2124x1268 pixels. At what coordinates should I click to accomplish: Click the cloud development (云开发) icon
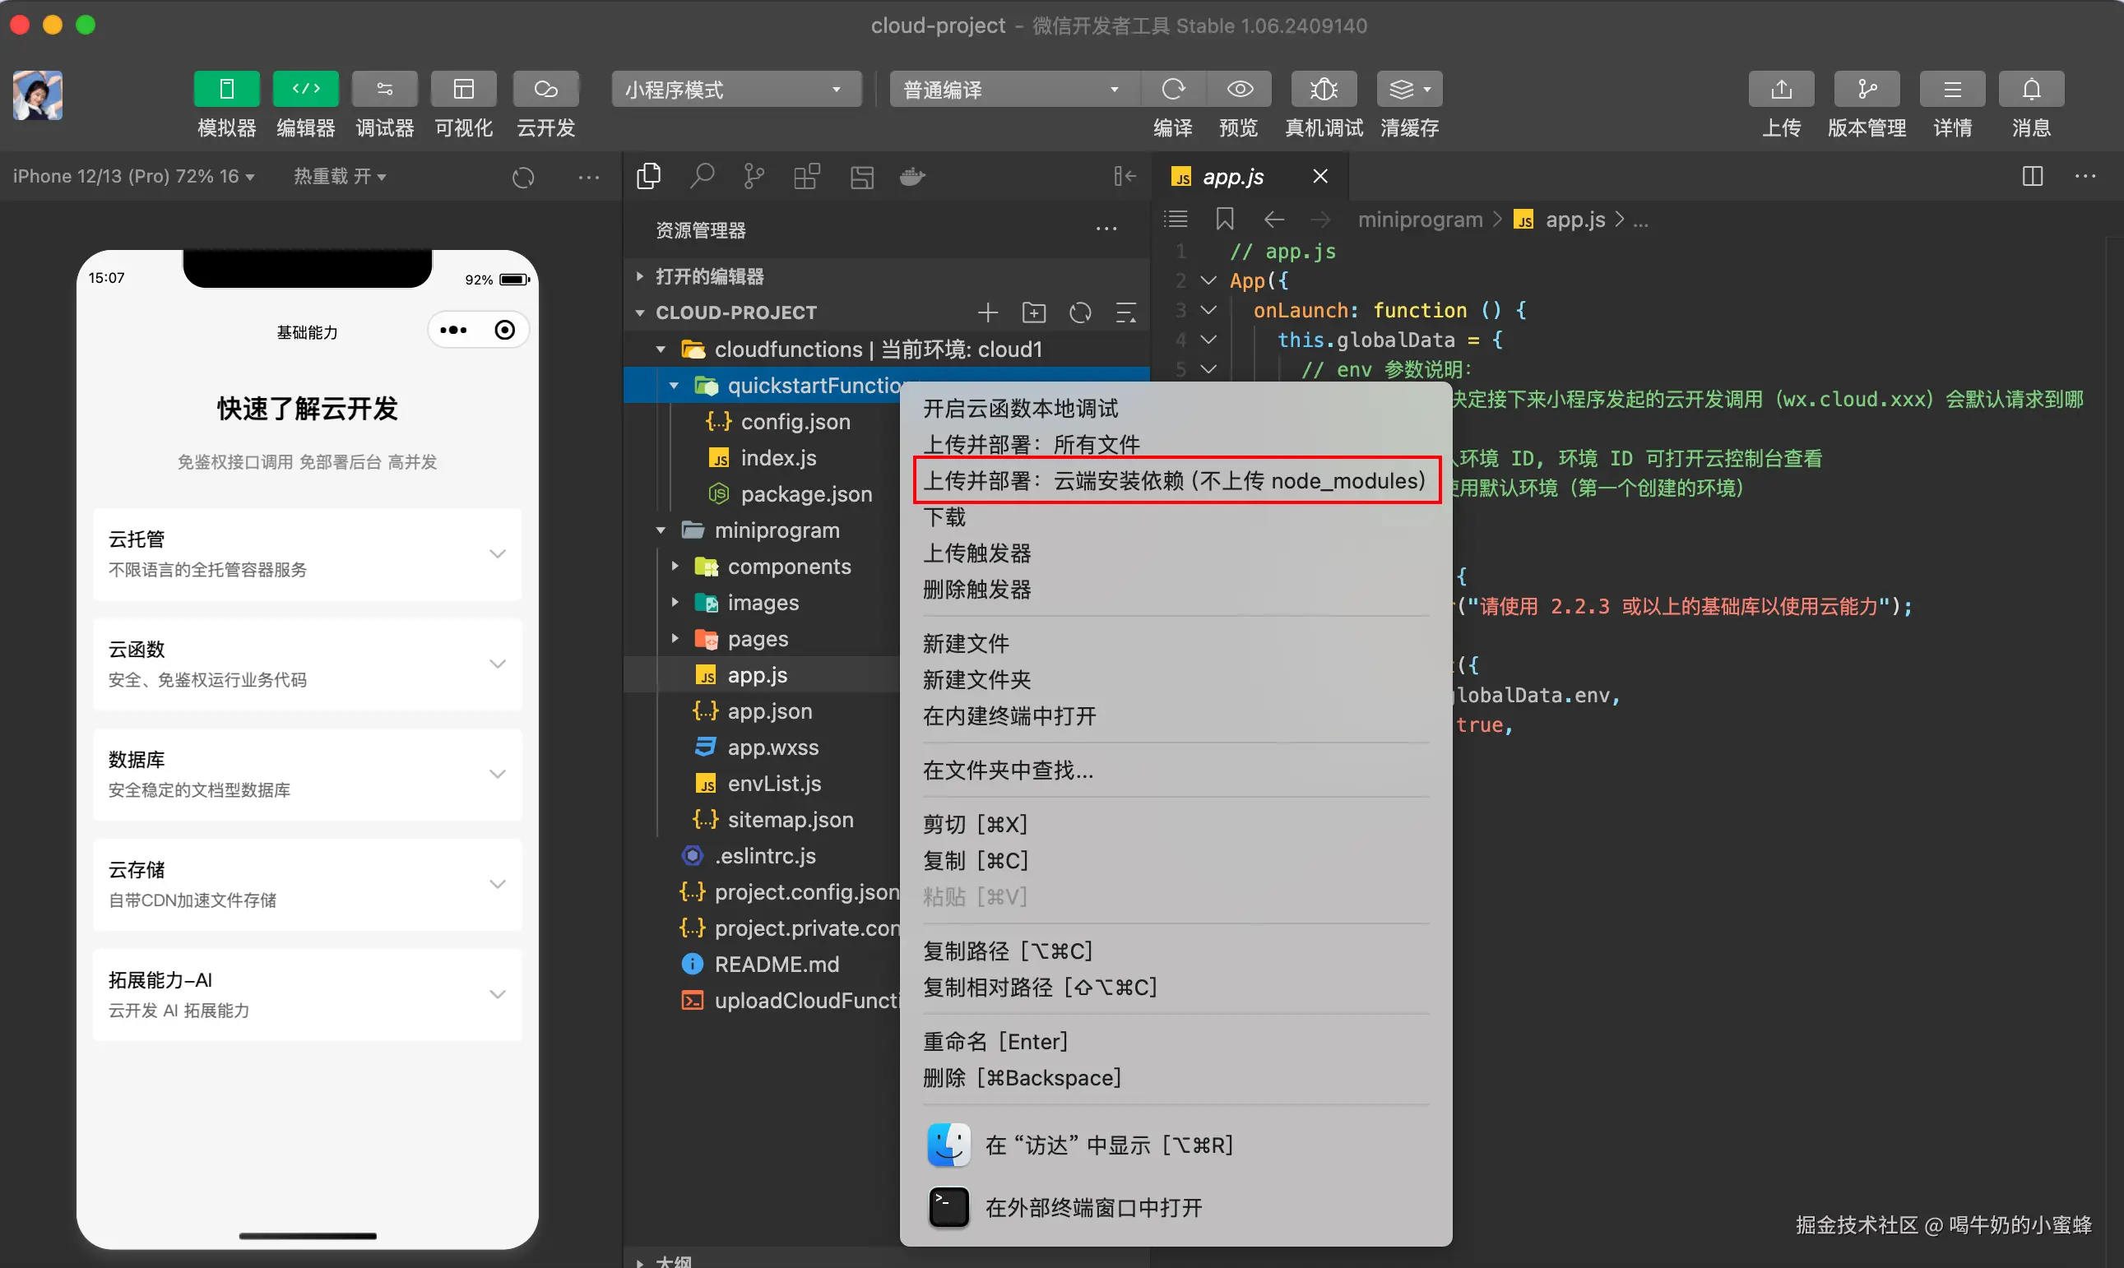click(545, 89)
